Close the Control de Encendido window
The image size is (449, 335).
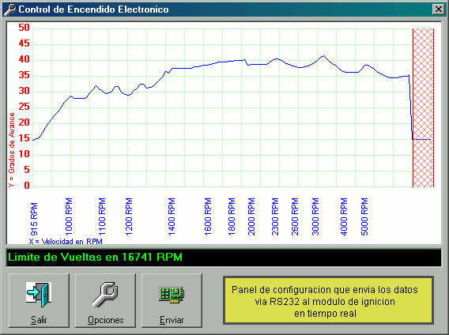click(439, 9)
